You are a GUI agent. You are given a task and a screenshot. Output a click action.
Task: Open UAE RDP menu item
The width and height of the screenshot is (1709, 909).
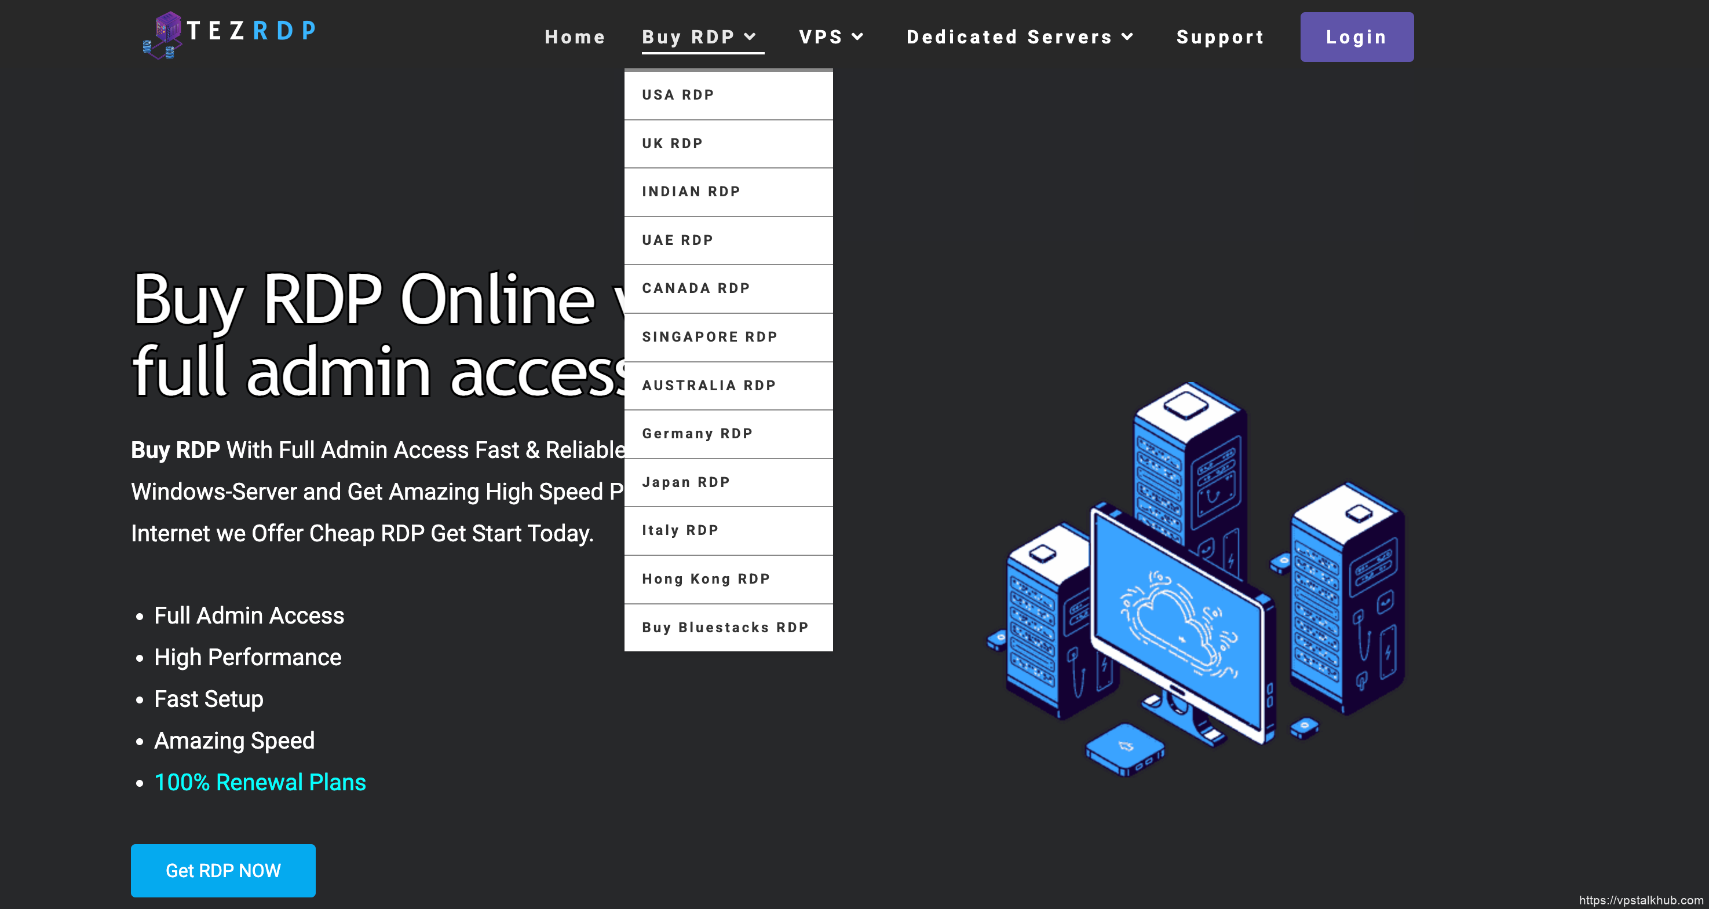pos(677,240)
